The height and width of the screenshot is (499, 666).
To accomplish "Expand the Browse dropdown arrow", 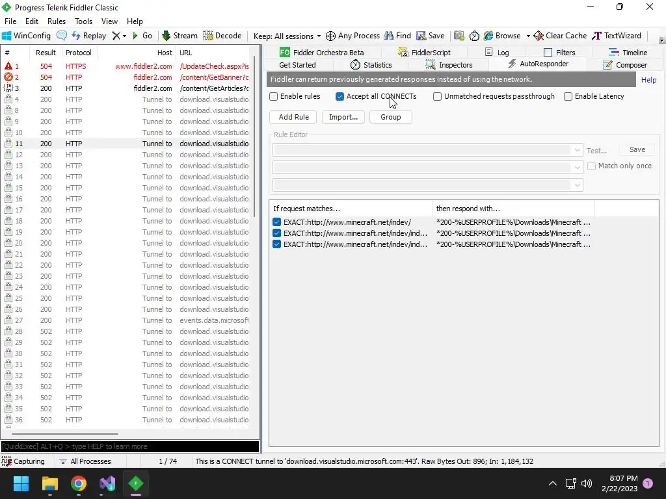I will (528, 36).
